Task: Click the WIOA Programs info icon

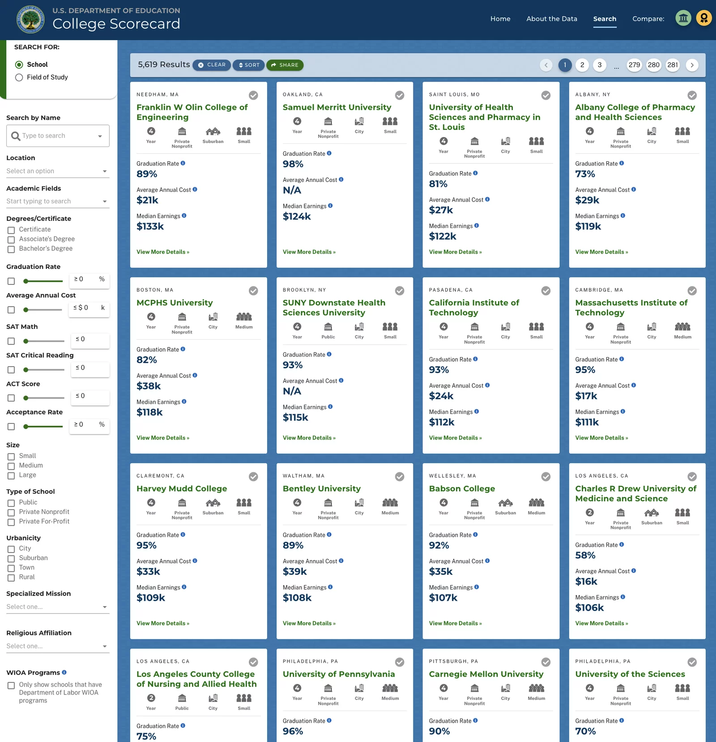Action: pyautogui.click(x=64, y=672)
